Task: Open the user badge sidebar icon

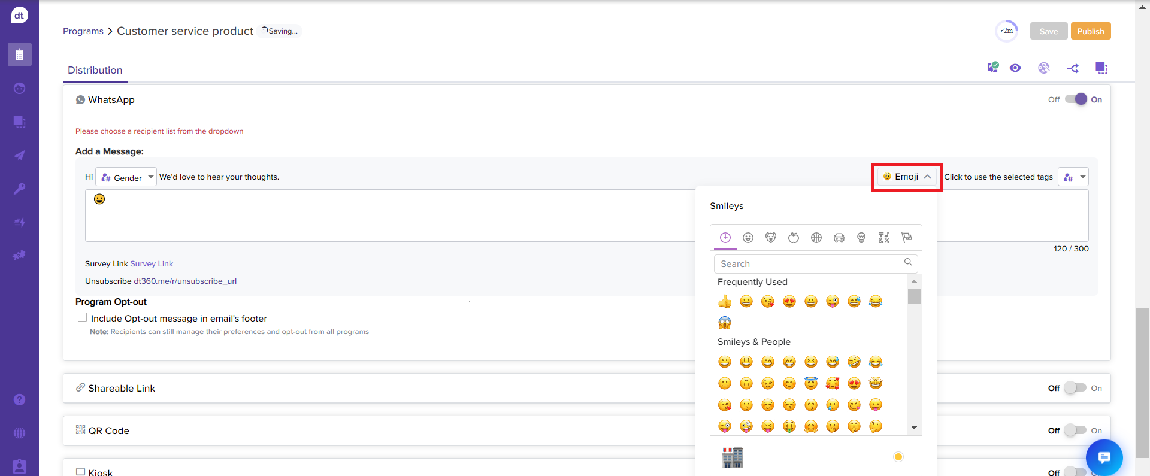Action: tap(19, 466)
